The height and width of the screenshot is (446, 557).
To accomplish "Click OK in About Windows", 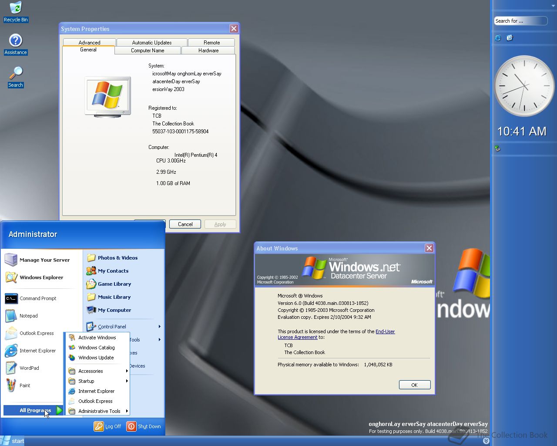I will [x=415, y=385].
